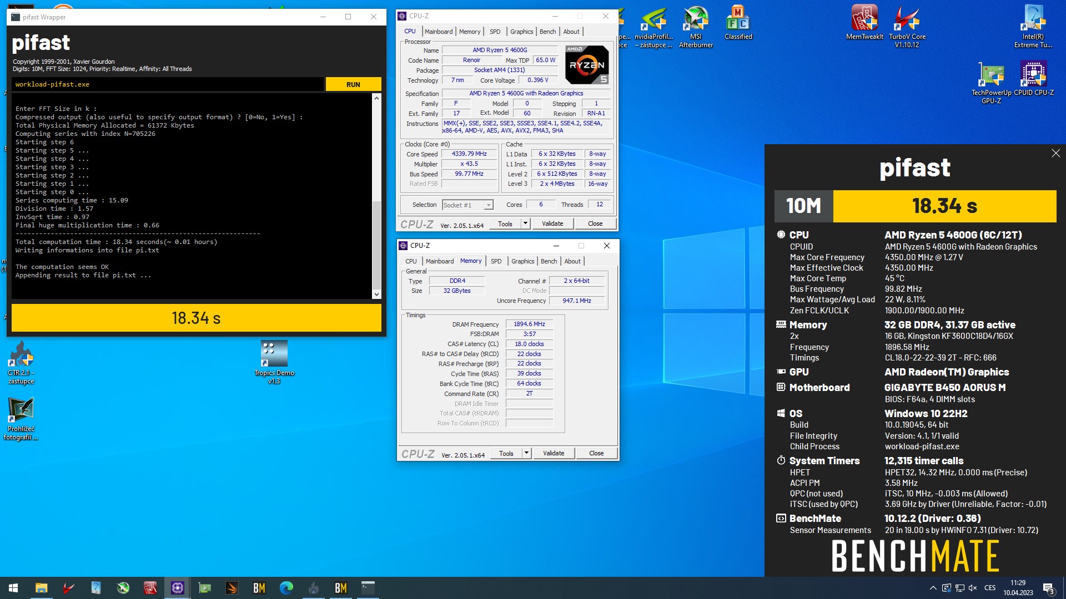Click the 12,315 timer calls text
This screenshot has height=599, width=1066.
point(923,461)
